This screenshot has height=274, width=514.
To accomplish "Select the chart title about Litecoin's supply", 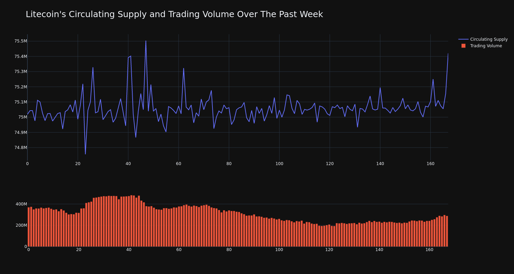I will (174, 14).
